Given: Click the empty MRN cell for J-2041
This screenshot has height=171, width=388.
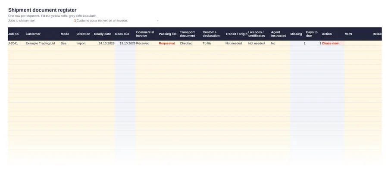Looking at the screenshot, I should click(358, 43).
